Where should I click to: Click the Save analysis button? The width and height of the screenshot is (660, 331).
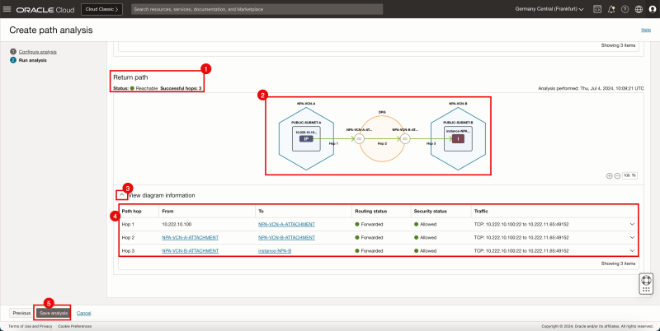pyautogui.click(x=53, y=313)
